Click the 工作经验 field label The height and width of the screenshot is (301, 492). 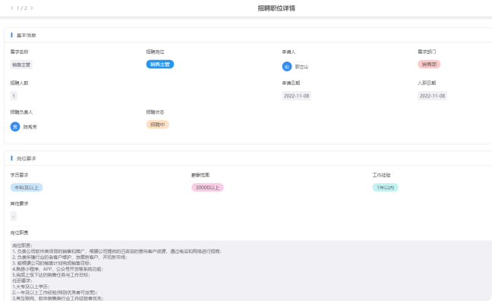pyautogui.click(x=382, y=175)
